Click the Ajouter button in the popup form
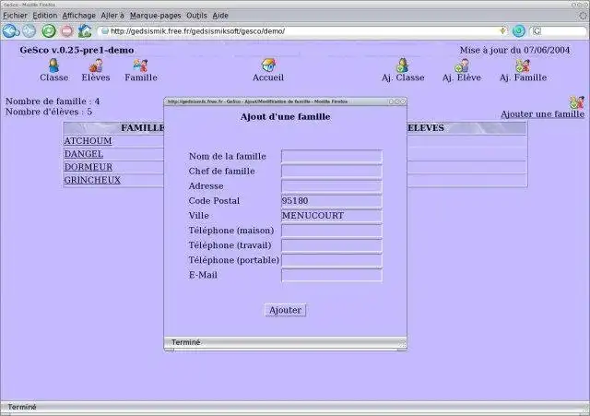 point(285,310)
